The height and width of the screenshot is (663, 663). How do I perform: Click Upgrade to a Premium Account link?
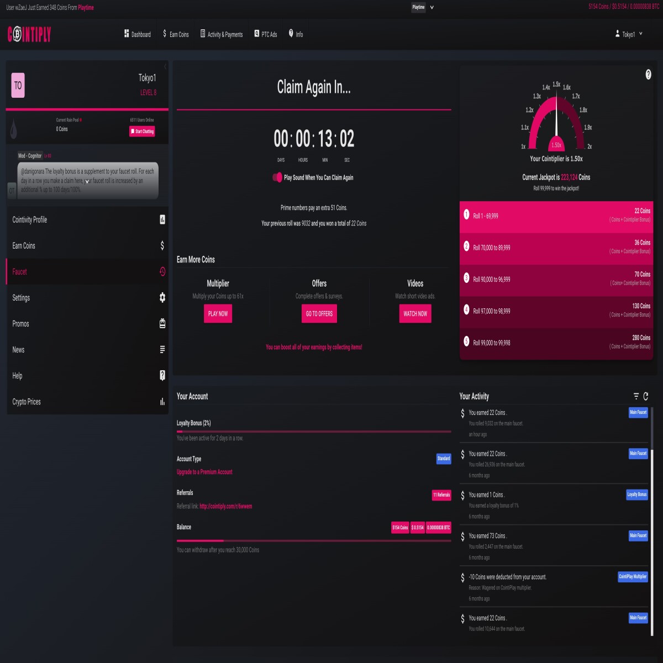tap(204, 472)
